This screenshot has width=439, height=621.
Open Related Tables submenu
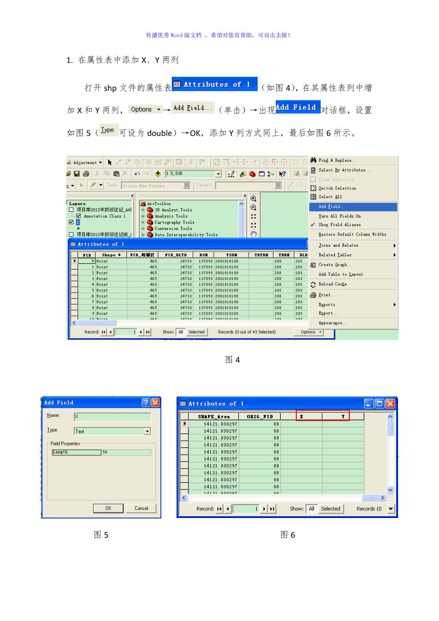click(x=354, y=255)
